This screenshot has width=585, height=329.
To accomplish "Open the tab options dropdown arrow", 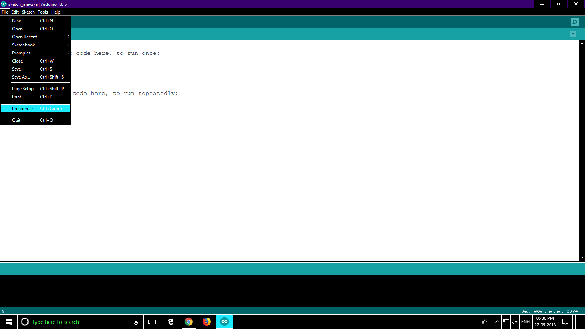I will click(573, 34).
